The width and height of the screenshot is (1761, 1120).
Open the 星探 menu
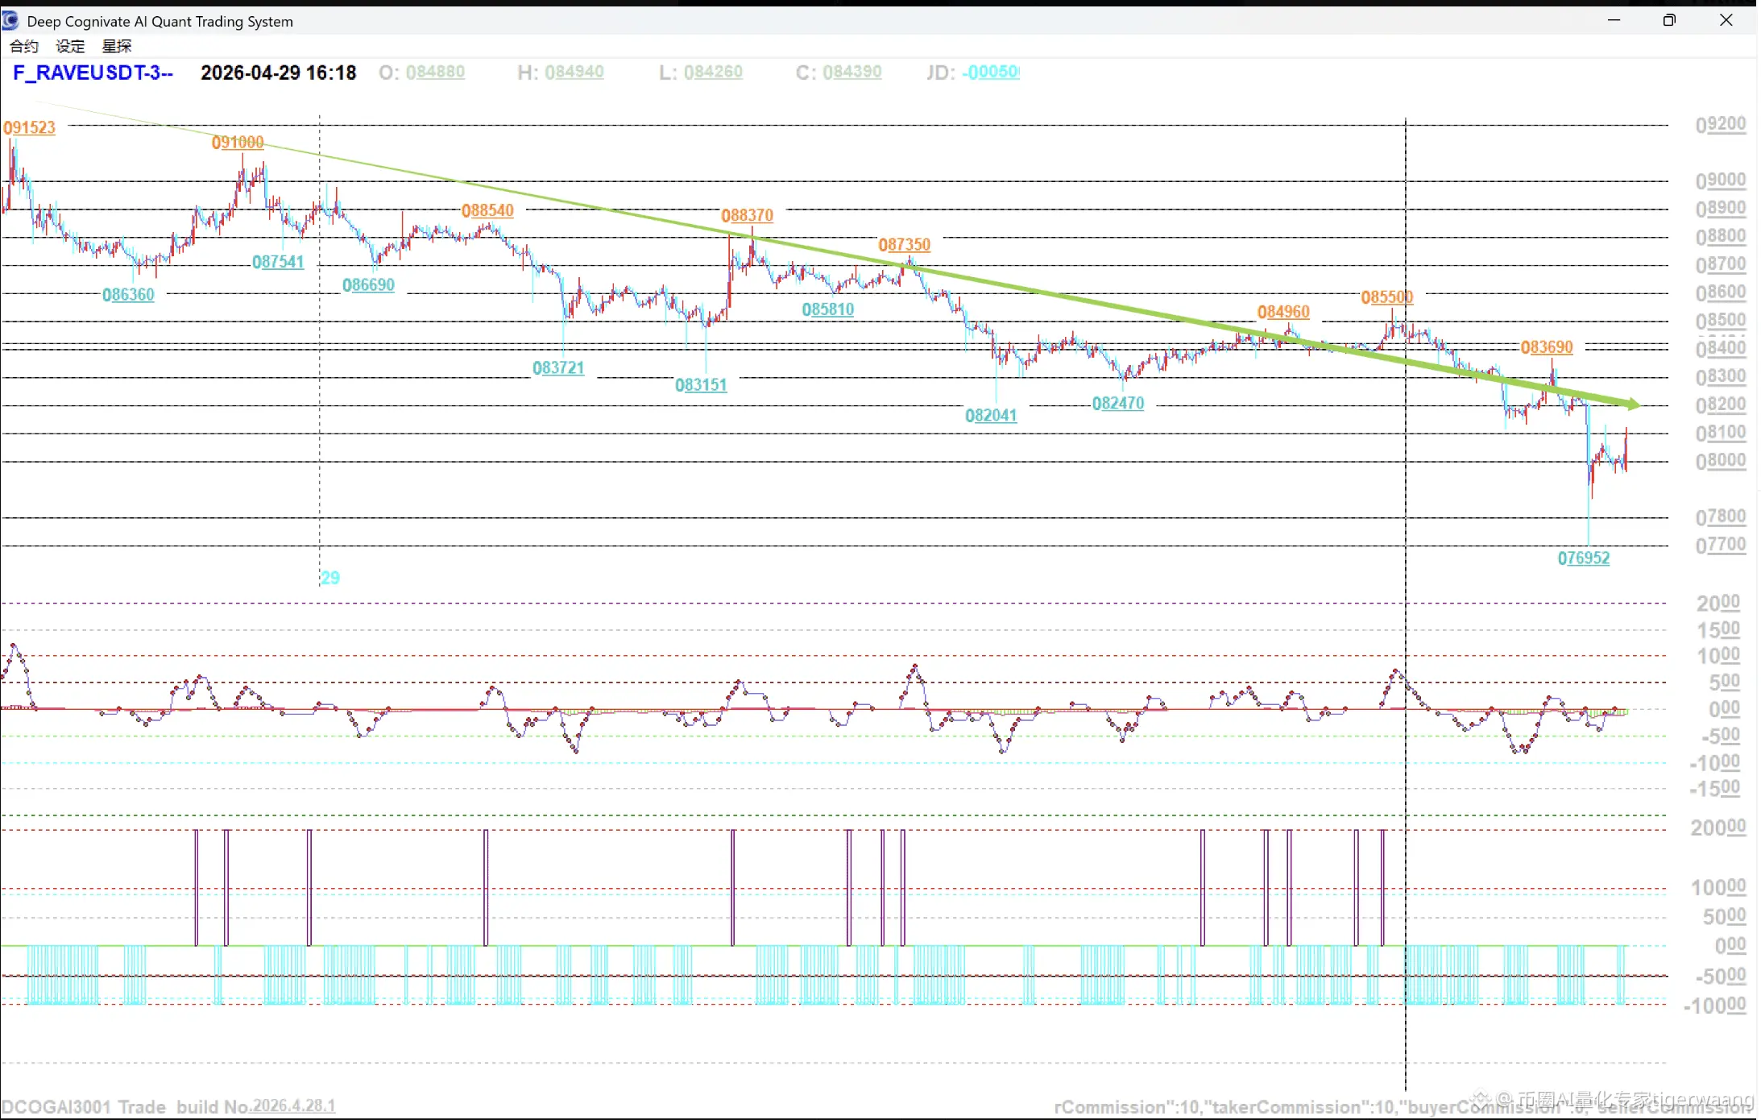pyautogui.click(x=117, y=46)
